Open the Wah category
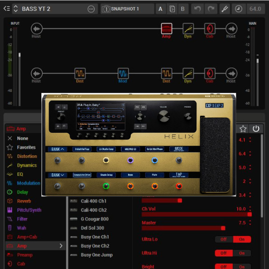 [x=22, y=228]
